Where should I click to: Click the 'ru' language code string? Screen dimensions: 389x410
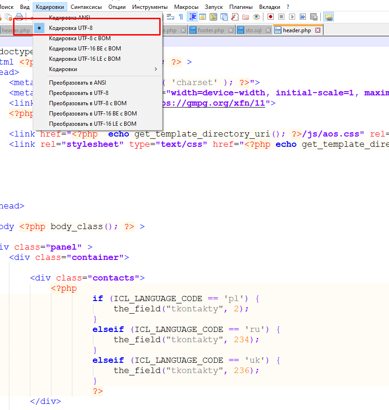point(255,330)
